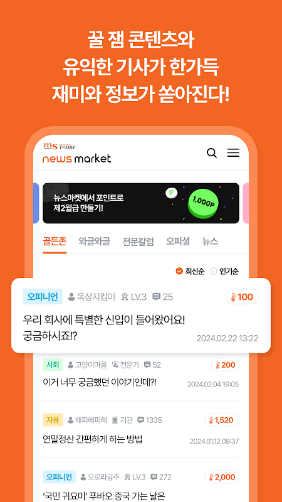This screenshot has width=282, height=502.
Task: Open the post 이거 너무 궁금했던 이야기인데
Action: pos(100,382)
